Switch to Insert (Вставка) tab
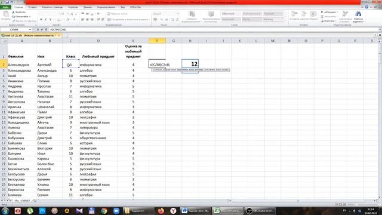 point(32,7)
